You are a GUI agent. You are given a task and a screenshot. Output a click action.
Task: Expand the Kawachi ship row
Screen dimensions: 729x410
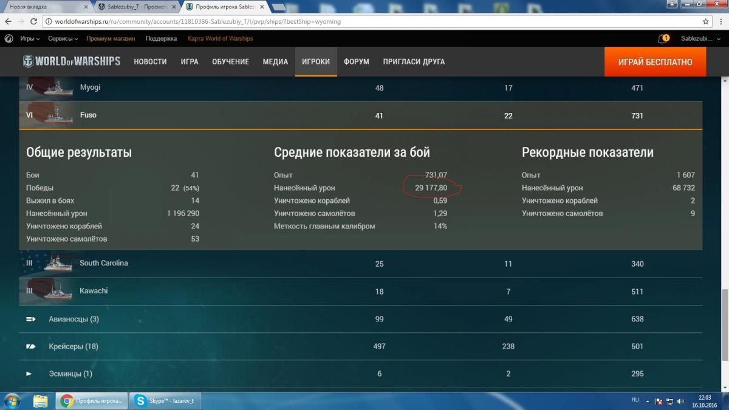[361, 291]
